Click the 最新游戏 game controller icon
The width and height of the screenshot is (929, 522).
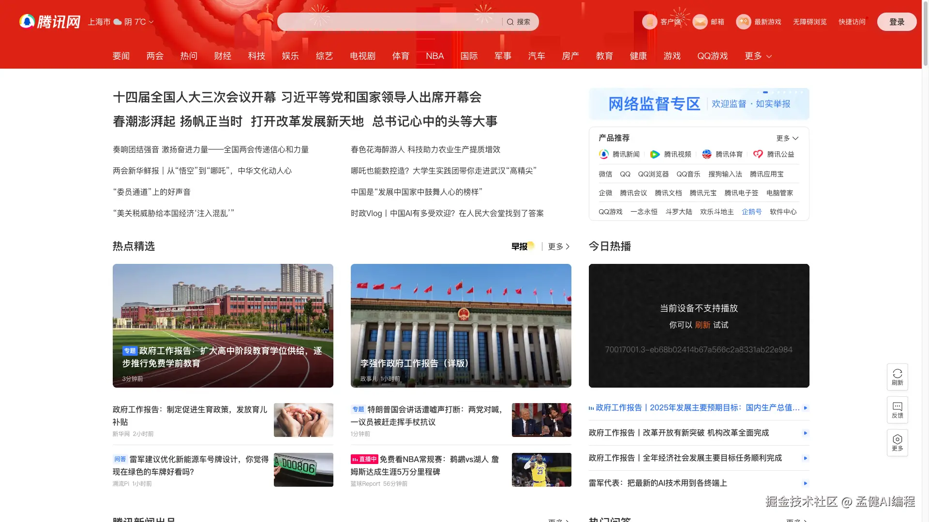pos(743,22)
